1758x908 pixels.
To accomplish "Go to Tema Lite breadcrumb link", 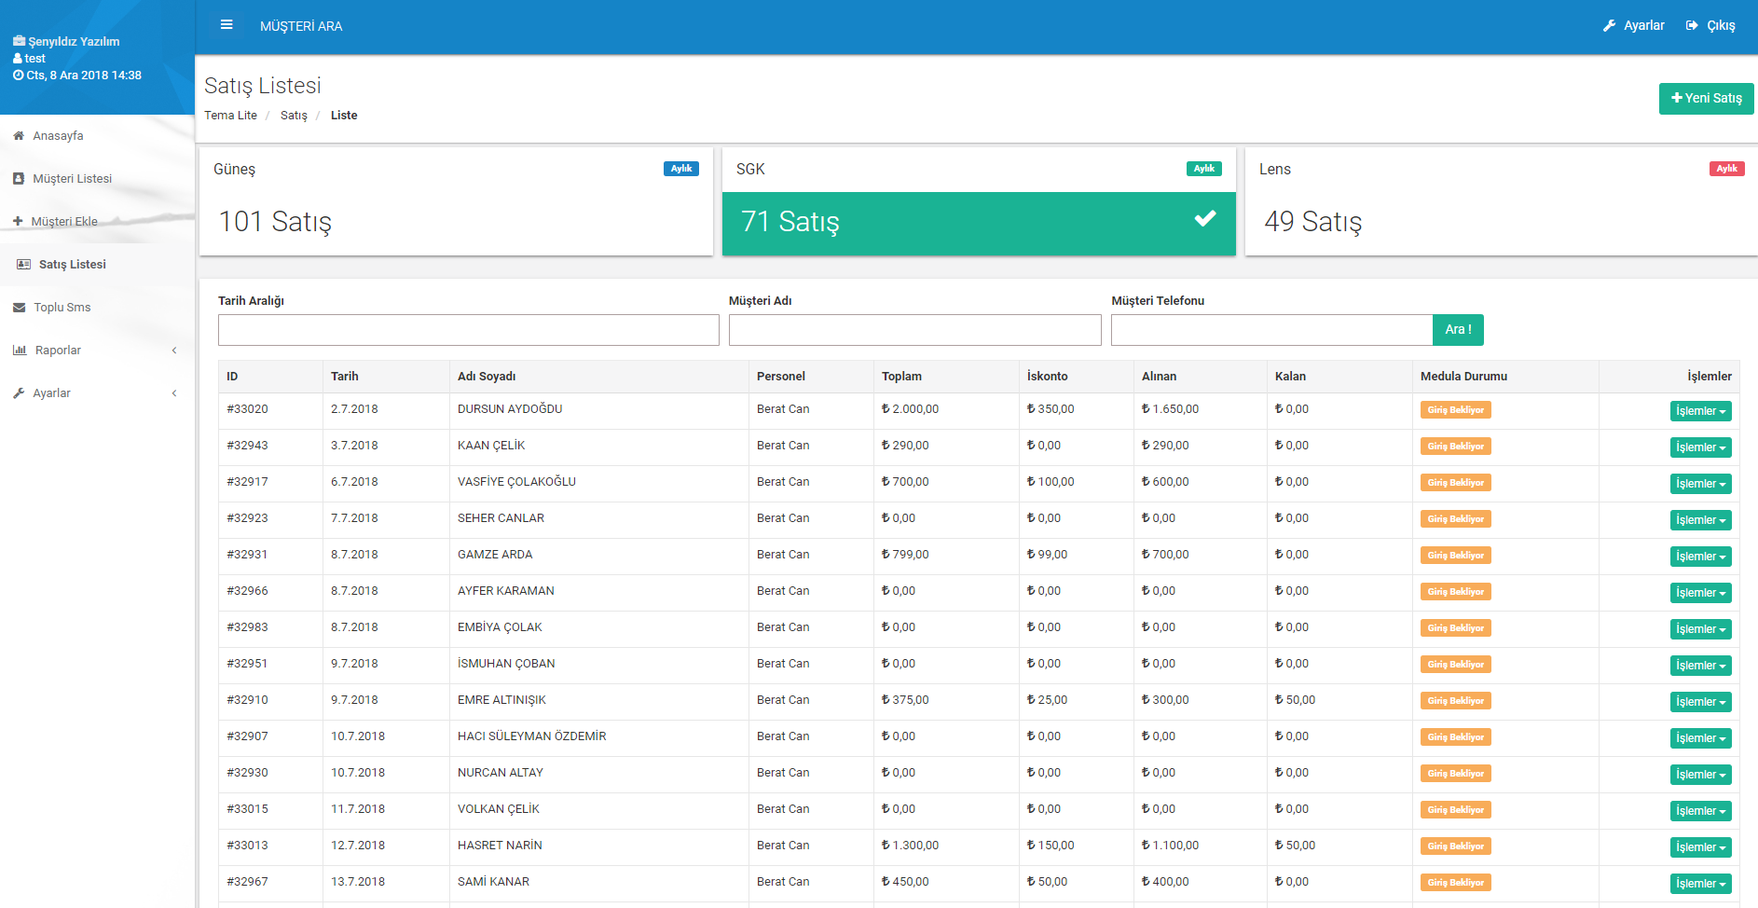I will coord(230,116).
